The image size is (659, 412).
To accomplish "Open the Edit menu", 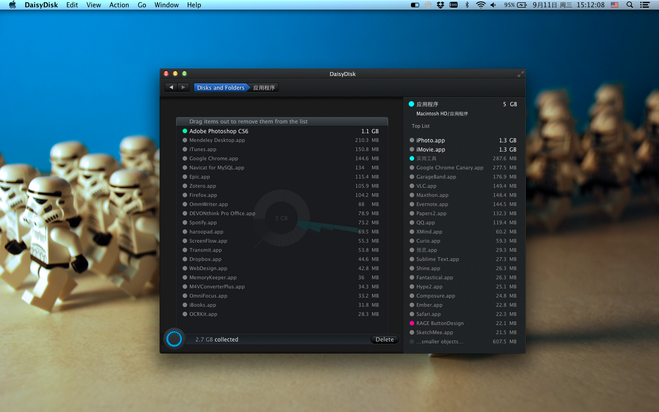I will (x=72, y=5).
